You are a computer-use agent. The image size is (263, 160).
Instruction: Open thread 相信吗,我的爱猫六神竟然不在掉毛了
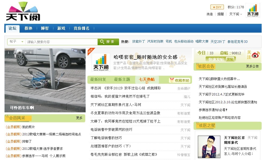[x=120, y=96]
